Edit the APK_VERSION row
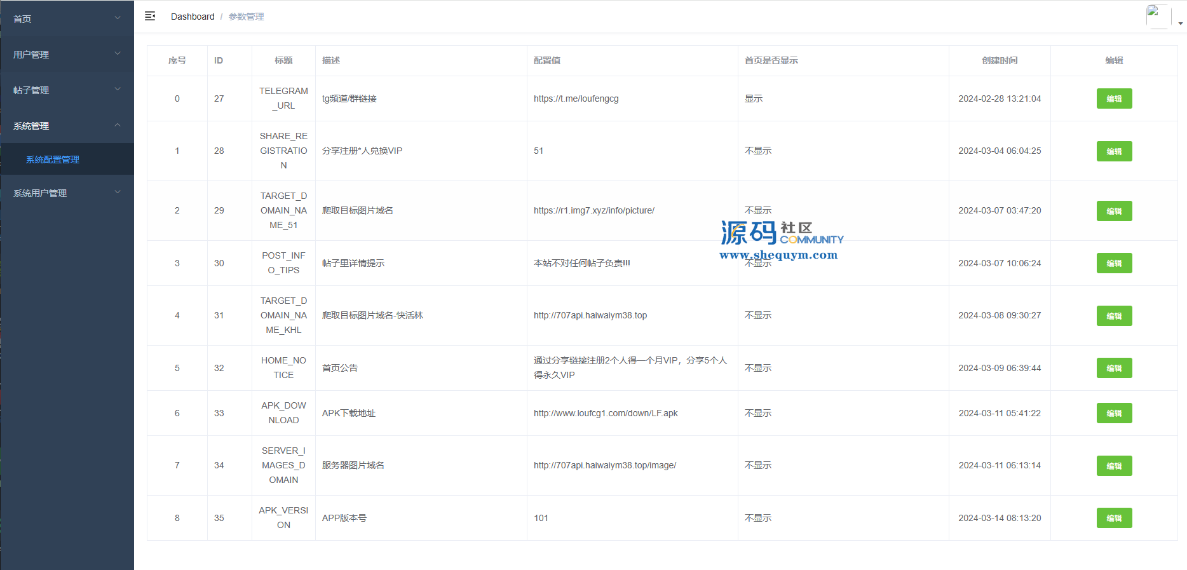The width and height of the screenshot is (1187, 570). coord(1114,518)
